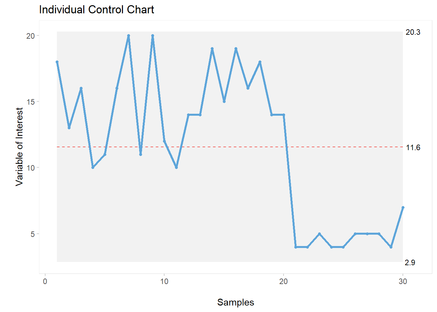Click the "Variable of Interest" y-axis label

click(20, 147)
